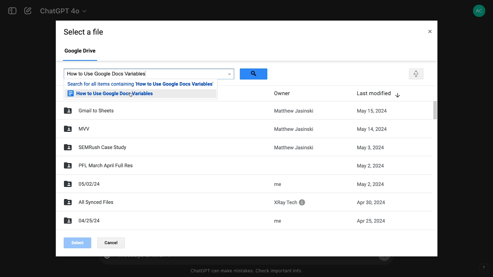Sort by the Last modified column header
Image resolution: width=493 pixels, height=277 pixels.
click(374, 93)
